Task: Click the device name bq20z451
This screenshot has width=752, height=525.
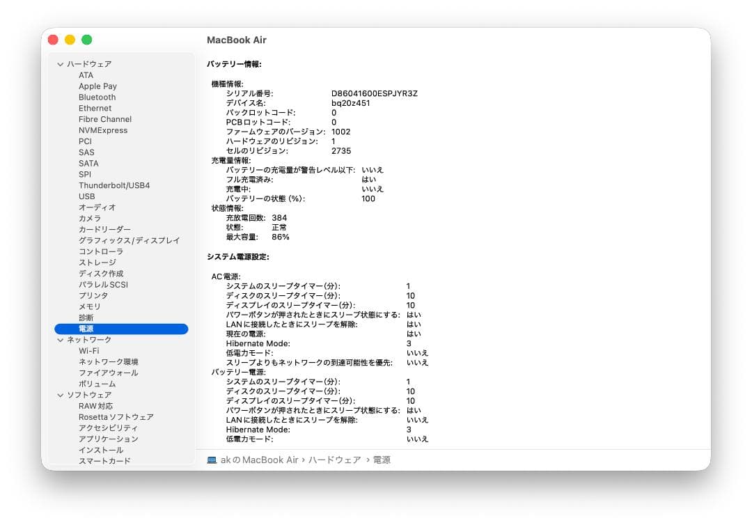Action: [x=350, y=103]
